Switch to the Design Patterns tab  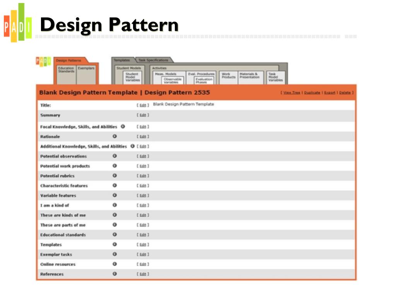point(69,61)
